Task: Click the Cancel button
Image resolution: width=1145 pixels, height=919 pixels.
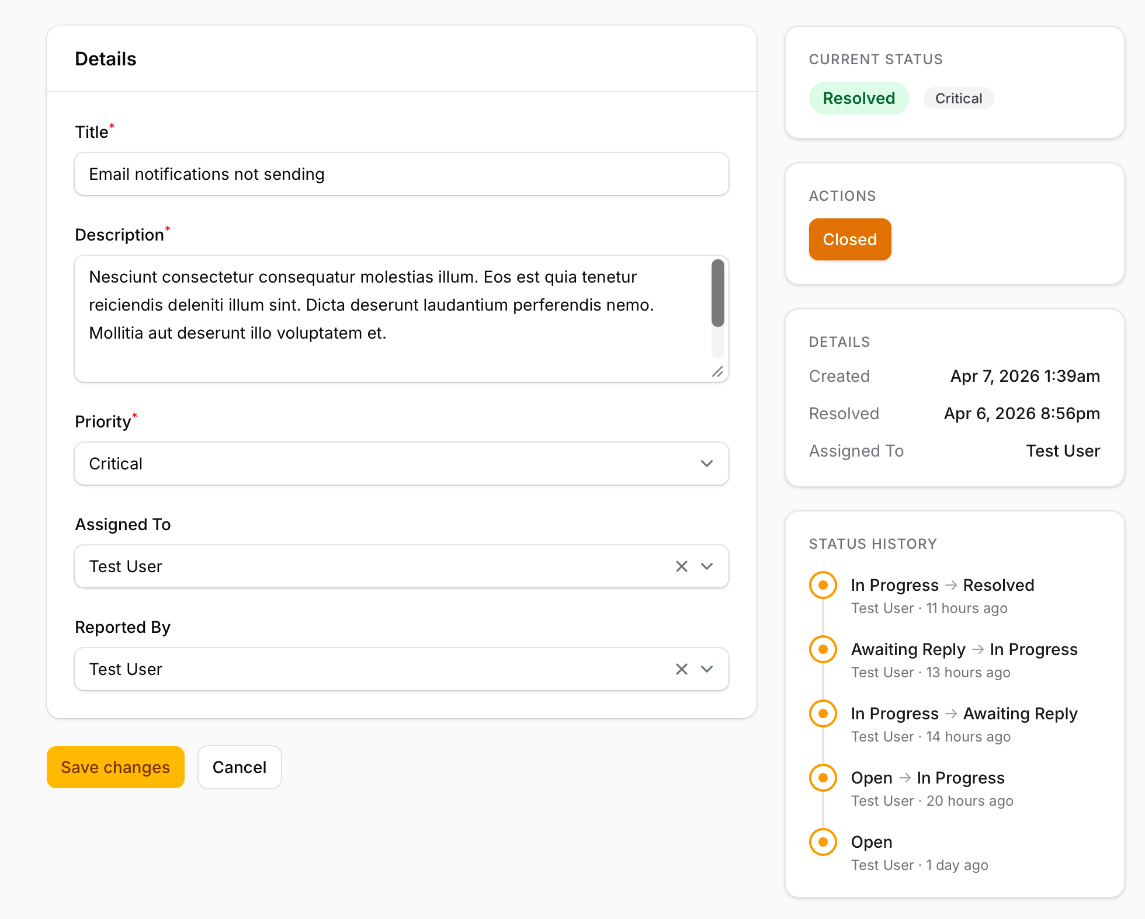Action: pyautogui.click(x=240, y=767)
